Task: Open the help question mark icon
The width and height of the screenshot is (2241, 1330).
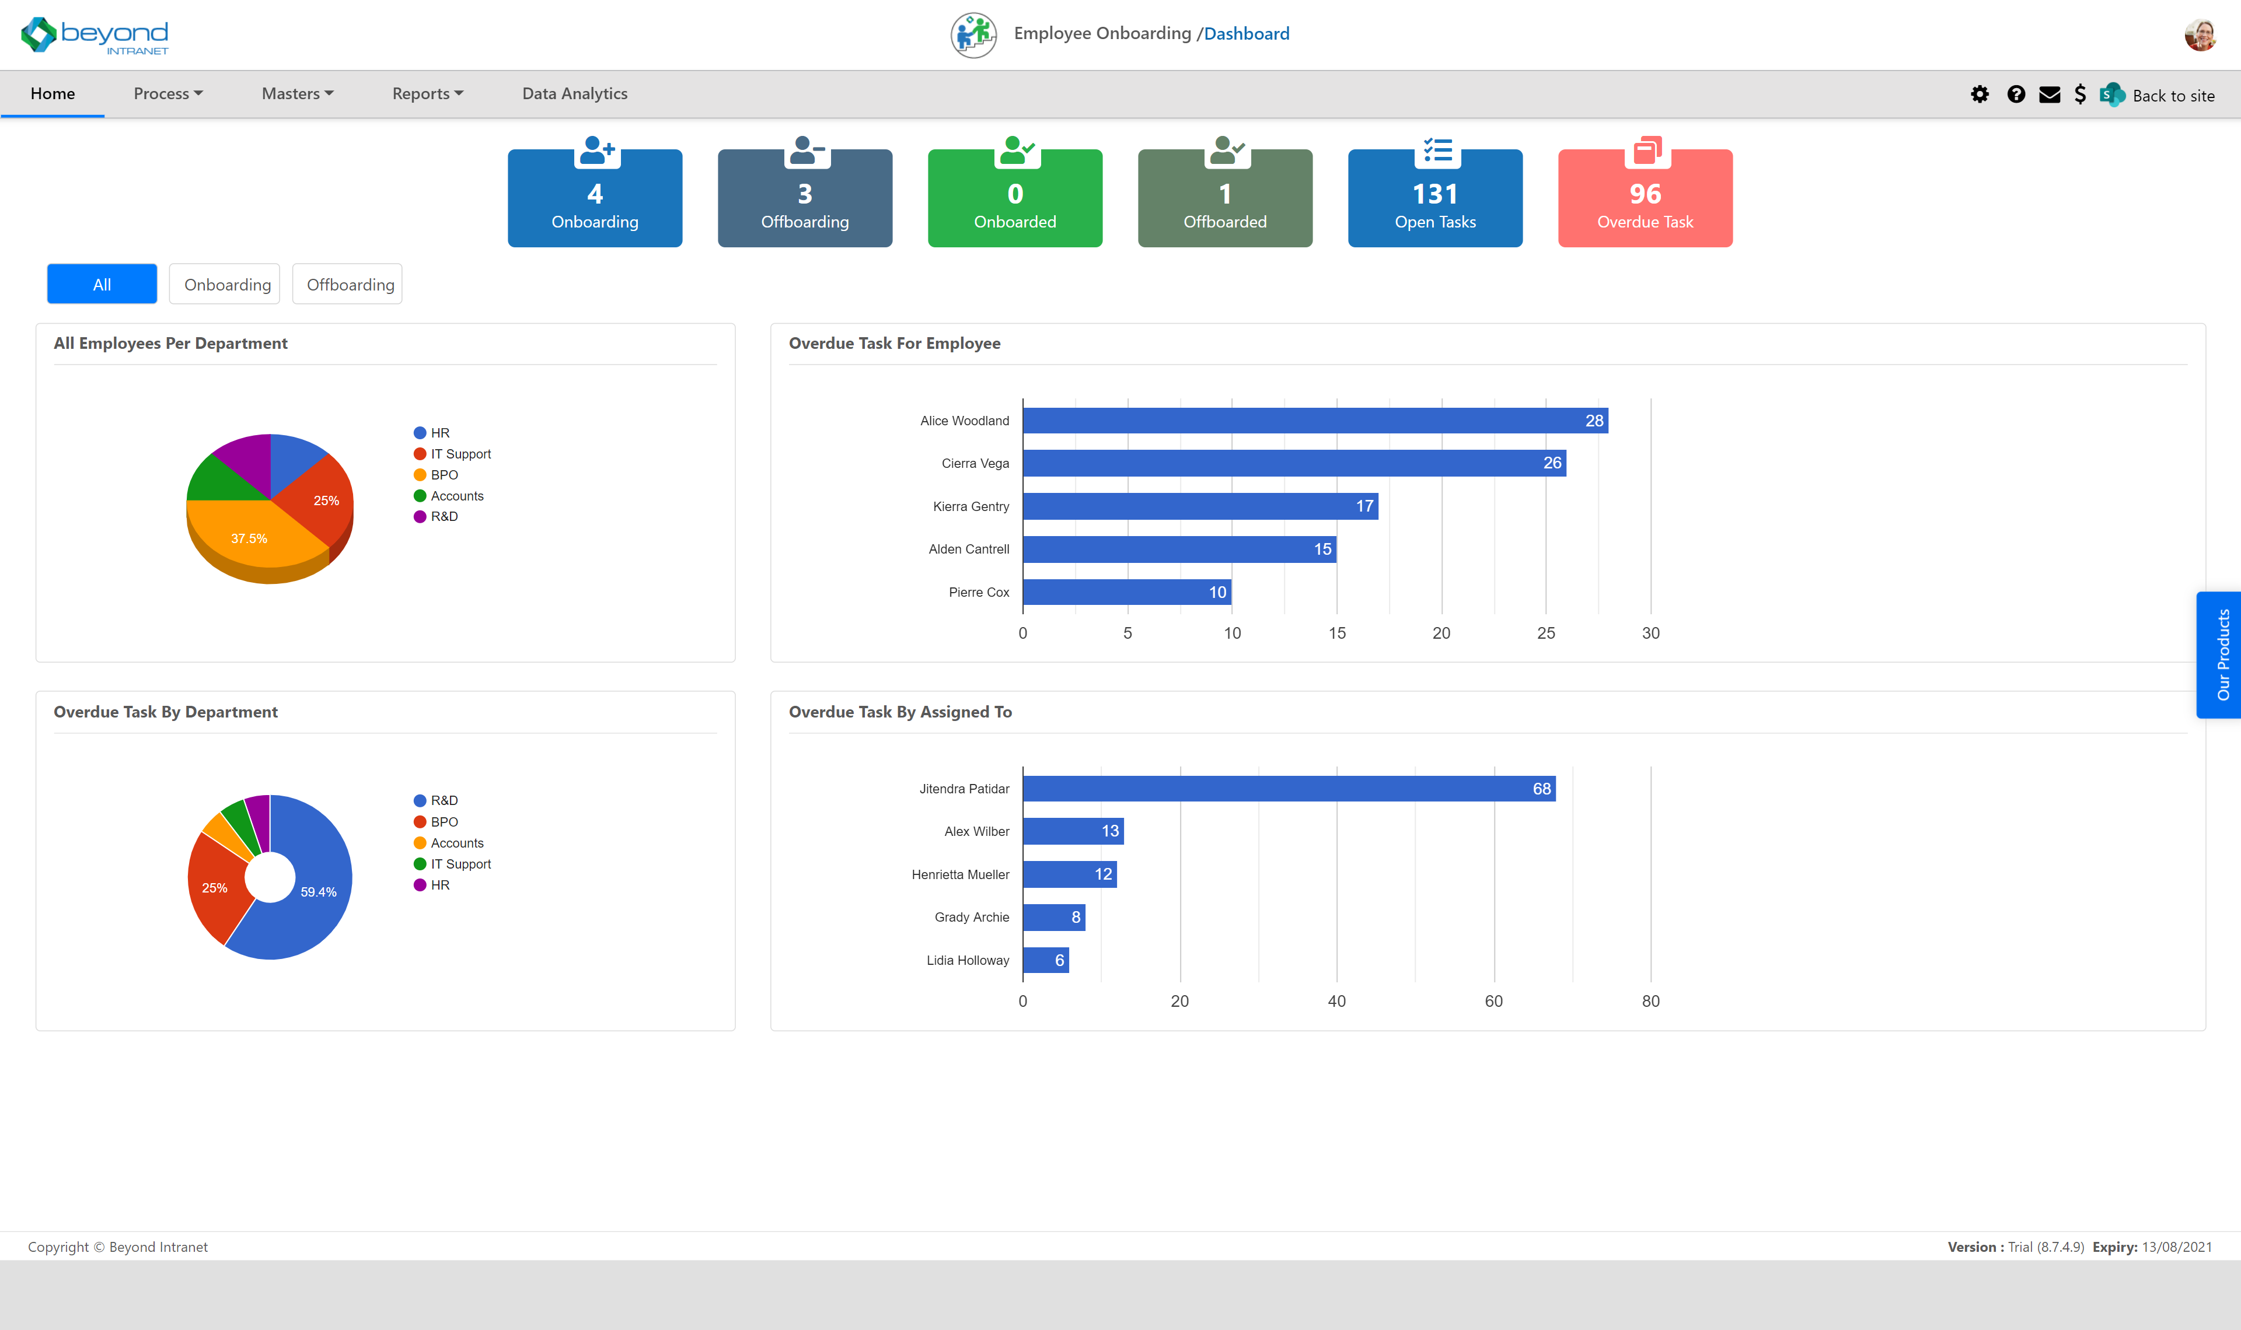Action: (x=2015, y=93)
